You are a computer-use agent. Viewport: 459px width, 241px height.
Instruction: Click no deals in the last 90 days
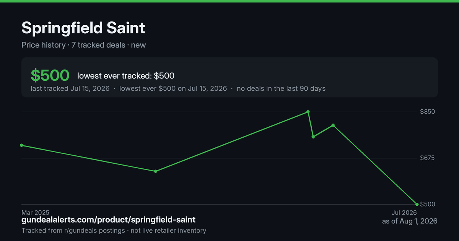click(281, 88)
